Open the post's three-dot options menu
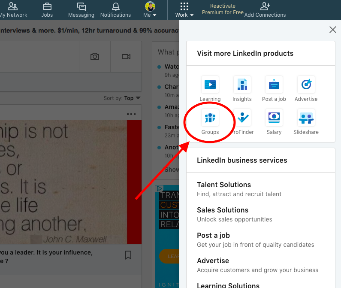Image resolution: width=341 pixels, height=288 pixels. 131,114
